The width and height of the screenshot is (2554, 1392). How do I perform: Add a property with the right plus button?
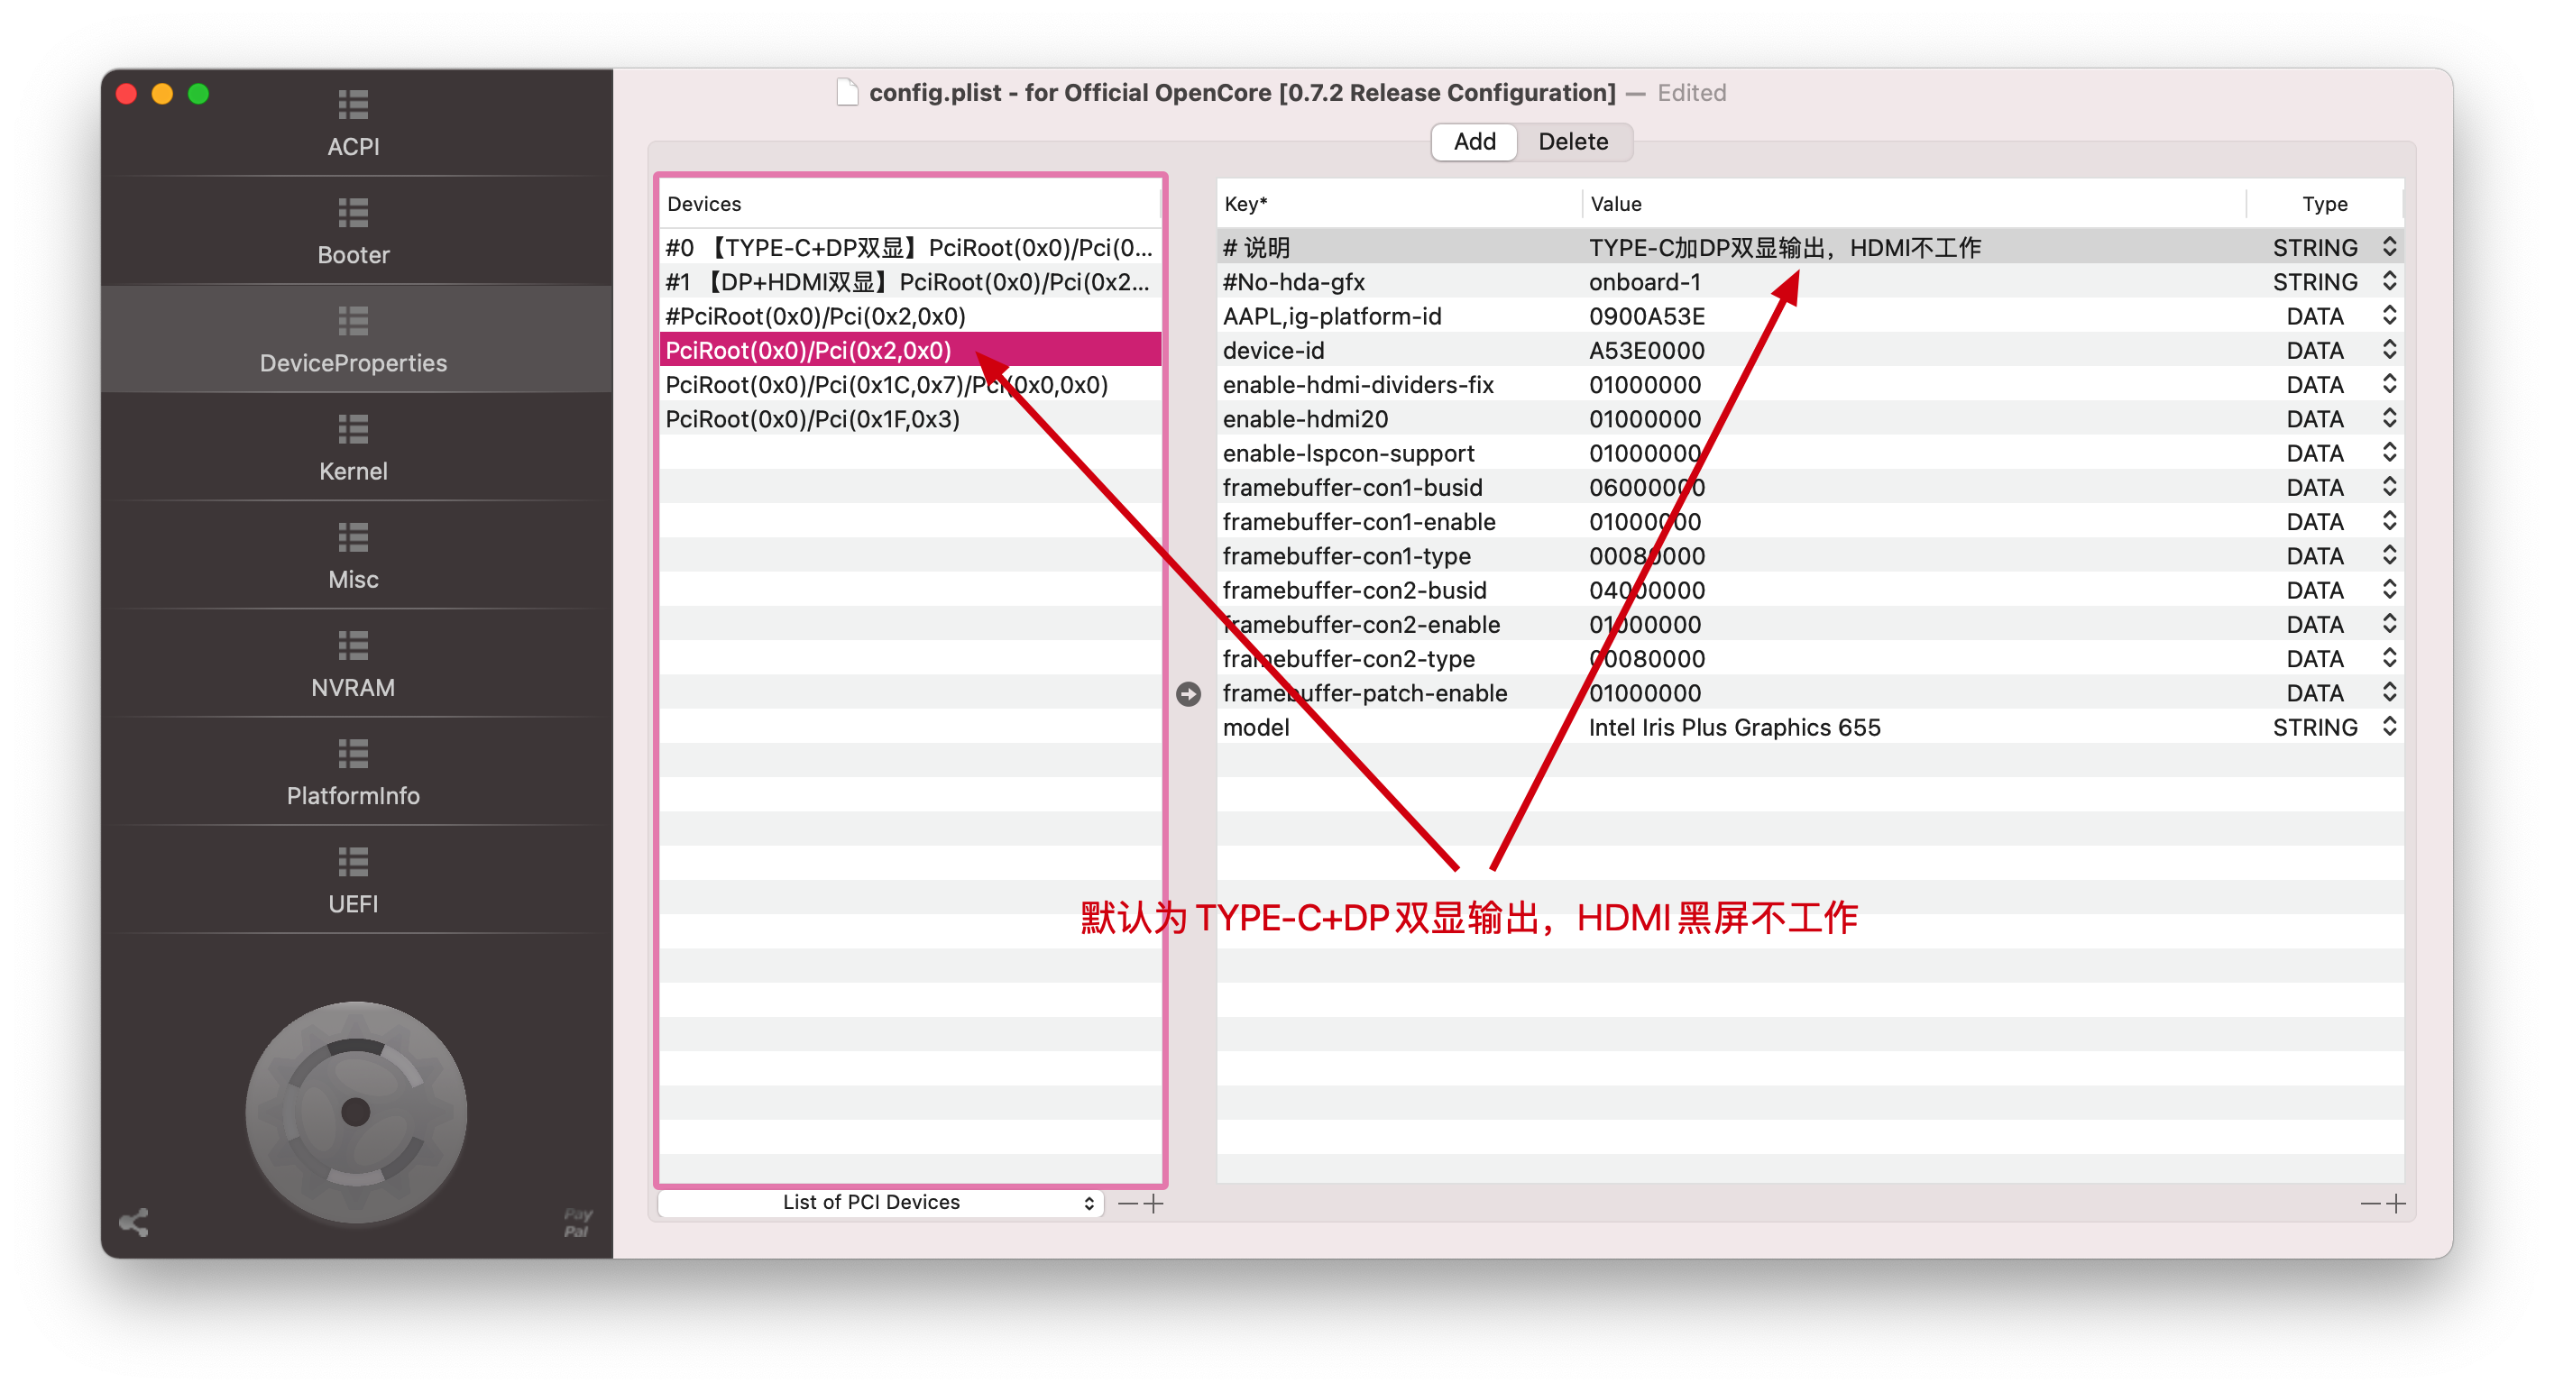(2396, 1204)
